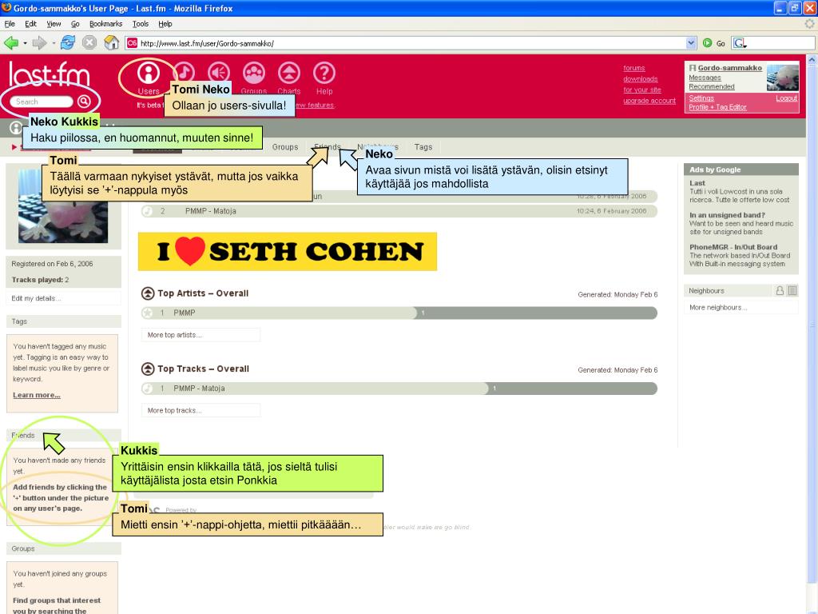Open the File menu
The image size is (818, 614).
pyautogui.click(x=10, y=24)
